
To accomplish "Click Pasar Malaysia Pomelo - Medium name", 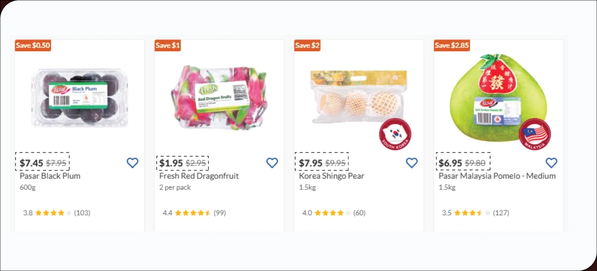I will (x=497, y=176).
